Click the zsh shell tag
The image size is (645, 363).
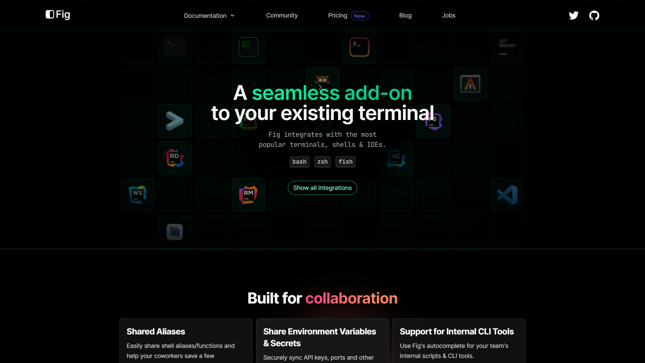pos(322,162)
